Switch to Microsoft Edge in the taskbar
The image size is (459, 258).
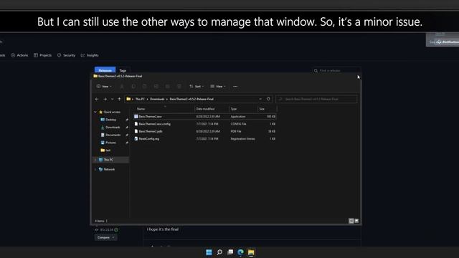pyautogui.click(x=241, y=252)
